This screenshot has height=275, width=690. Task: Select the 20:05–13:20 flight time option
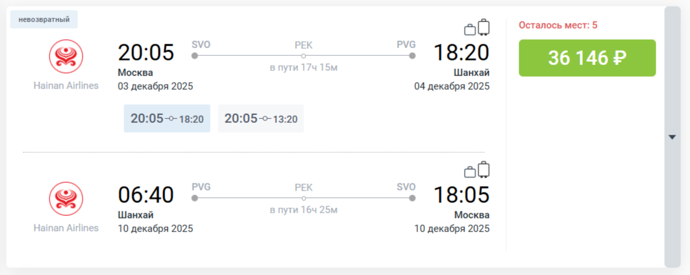261,119
